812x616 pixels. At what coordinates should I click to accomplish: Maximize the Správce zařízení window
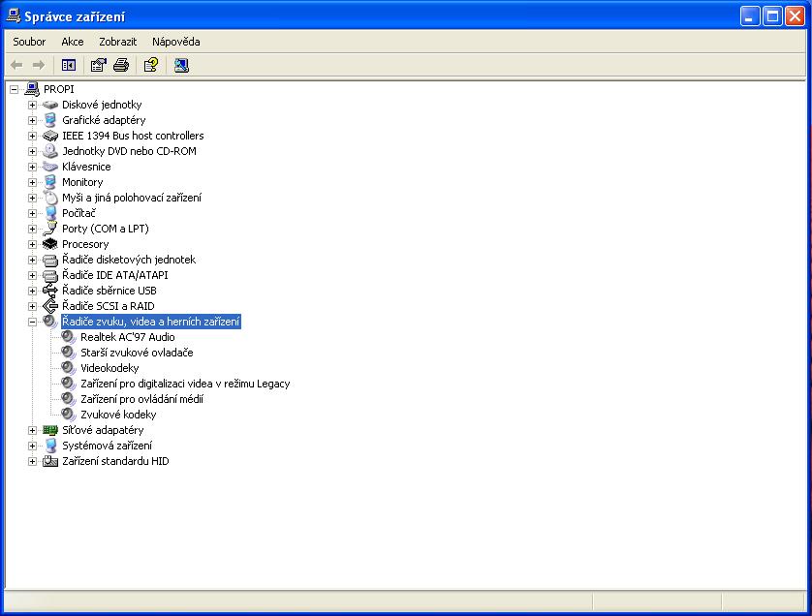tap(772, 16)
